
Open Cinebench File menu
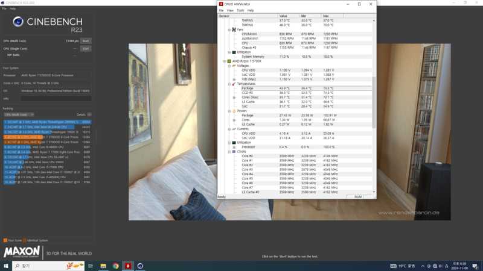click(x=4, y=8)
